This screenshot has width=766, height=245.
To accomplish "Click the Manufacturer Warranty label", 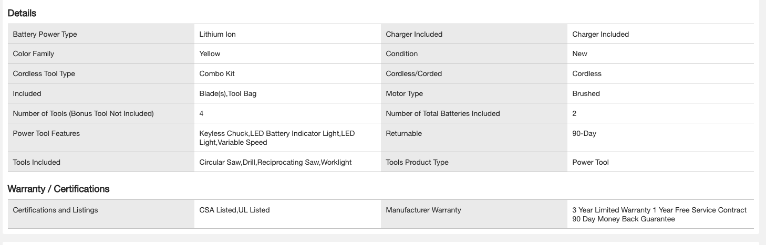I will [x=423, y=210].
